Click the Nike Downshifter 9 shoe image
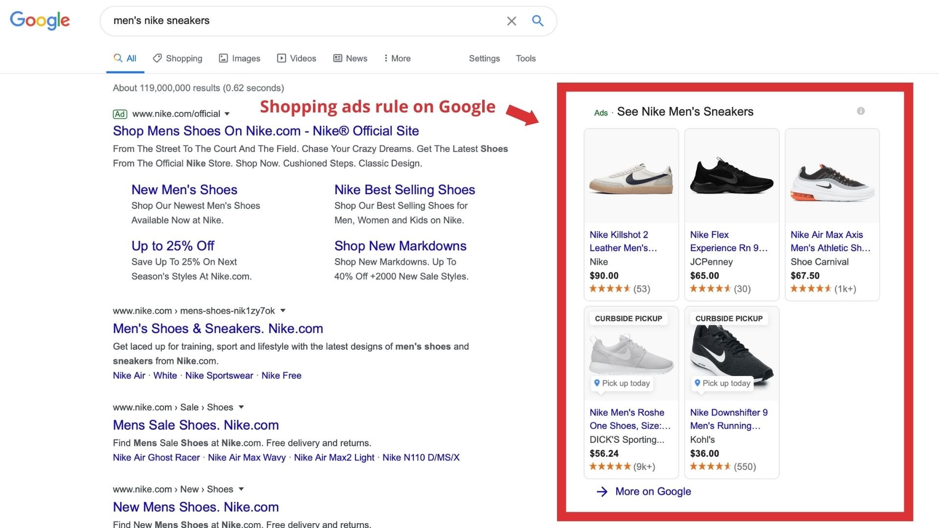939x528 pixels. [x=732, y=354]
